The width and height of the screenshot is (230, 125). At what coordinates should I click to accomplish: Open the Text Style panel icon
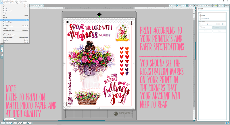[195, 5]
